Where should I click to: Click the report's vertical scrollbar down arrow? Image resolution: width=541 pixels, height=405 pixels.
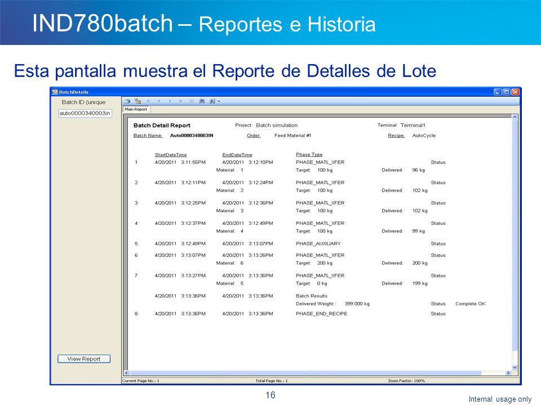coord(515,367)
